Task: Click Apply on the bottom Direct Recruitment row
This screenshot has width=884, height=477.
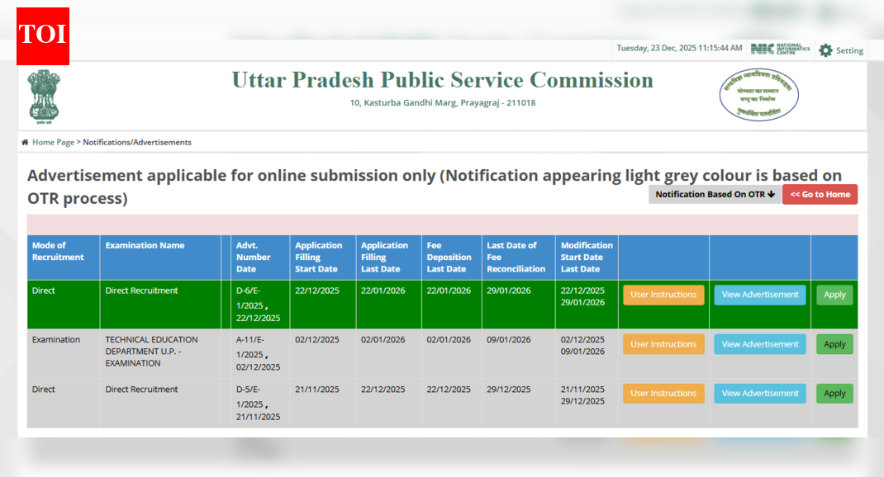Action: click(834, 394)
